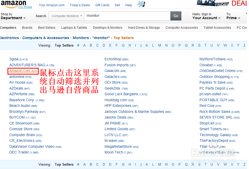Open Your Amazon.com link

click(52, 5)
